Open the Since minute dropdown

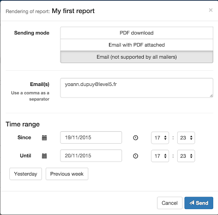coord(186,138)
